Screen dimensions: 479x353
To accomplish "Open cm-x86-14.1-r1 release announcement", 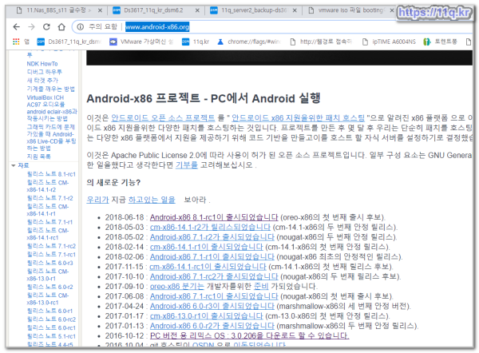I will (206, 247).
